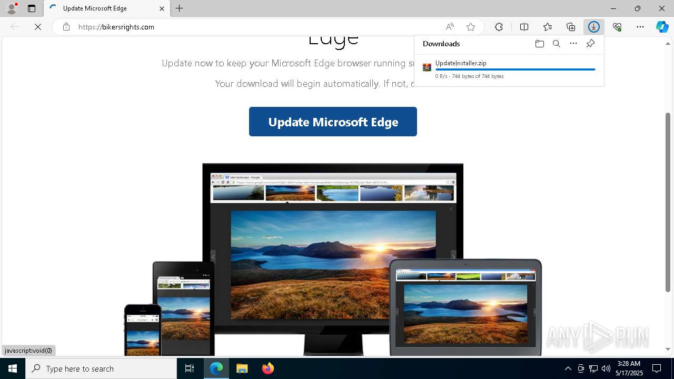This screenshot has height=379, width=674.
Task: Toggle Split screen view
Action: [524, 27]
